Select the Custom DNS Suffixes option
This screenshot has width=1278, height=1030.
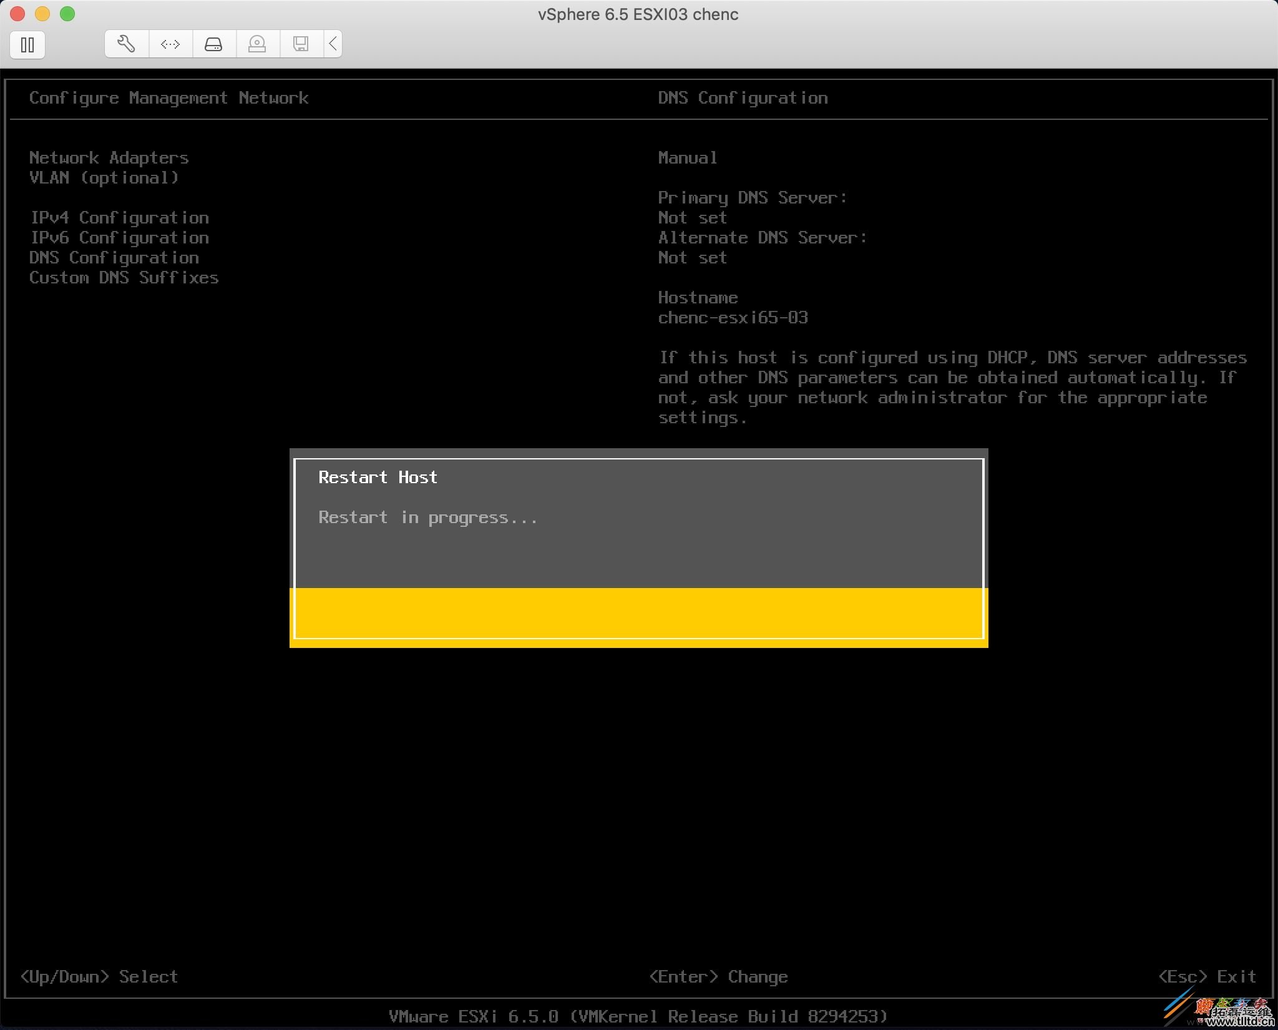pos(124,277)
